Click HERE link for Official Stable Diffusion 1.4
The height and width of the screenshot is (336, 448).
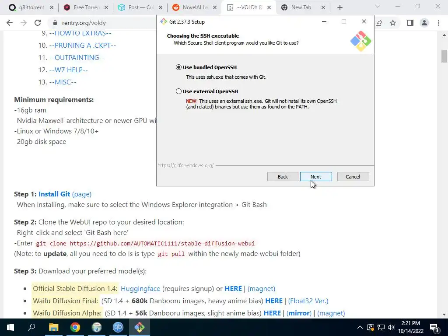coord(233,289)
